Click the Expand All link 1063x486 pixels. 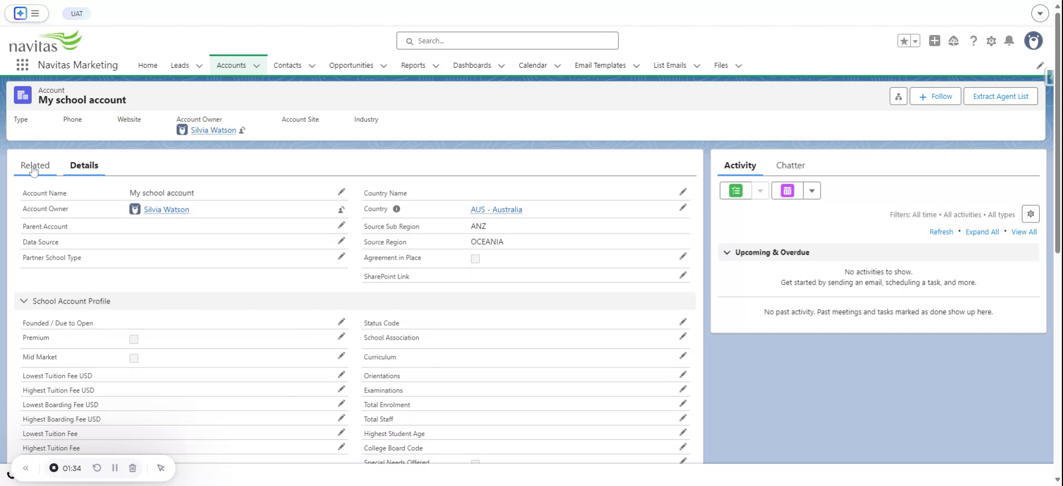coord(982,232)
